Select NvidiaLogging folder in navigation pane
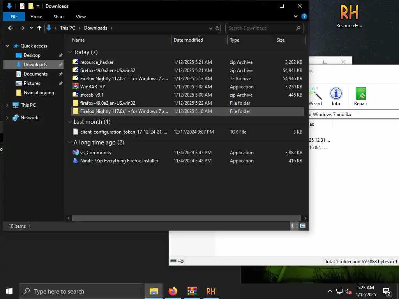 [x=39, y=93]
